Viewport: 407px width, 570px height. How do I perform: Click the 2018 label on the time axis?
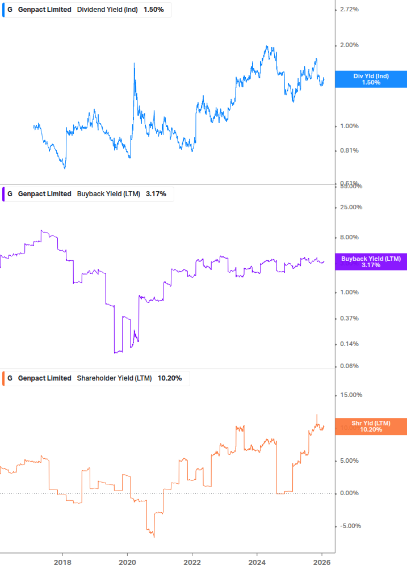(x=62, y=563)
